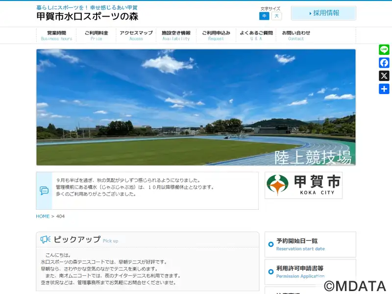Viewport: 392px width, 294px height.
Task: Open ご利用申込み Request menu
Action: [x=216, y=35]
